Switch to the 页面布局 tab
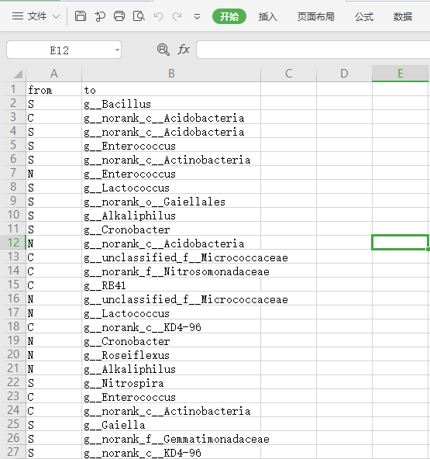 (316, 17)
